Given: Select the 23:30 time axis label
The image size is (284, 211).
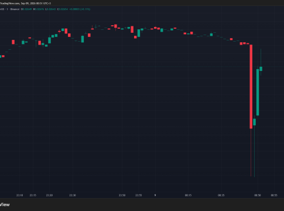Looking at the screenshot, I should pyautogui.click(x=73, y=195).
